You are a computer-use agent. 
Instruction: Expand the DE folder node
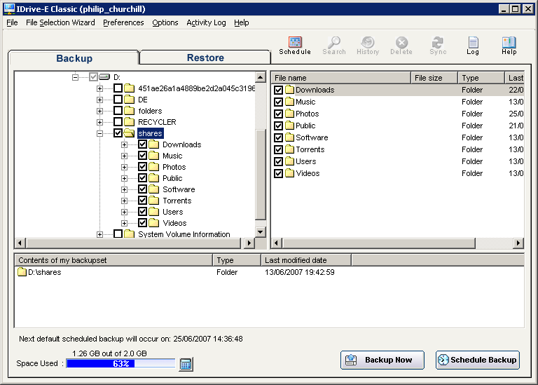99,100
